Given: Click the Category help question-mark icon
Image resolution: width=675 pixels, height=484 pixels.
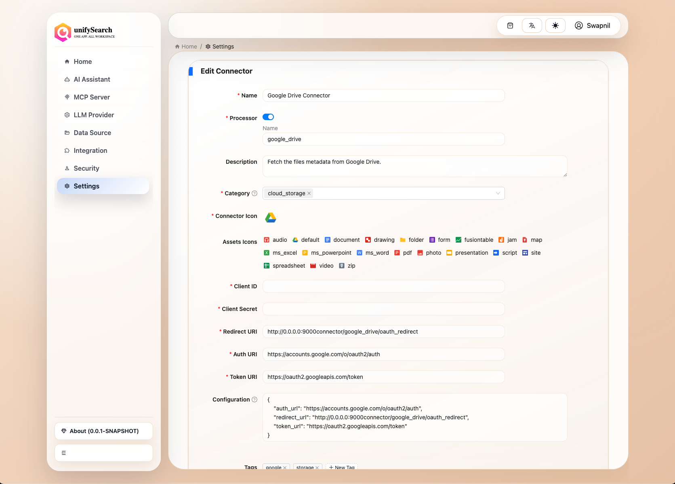Looking at the screenshot, I should [x=254, y=193].
